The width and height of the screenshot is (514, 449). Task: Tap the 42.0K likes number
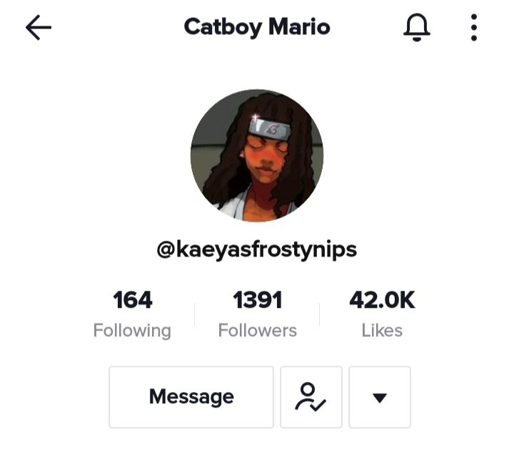coord(382,300)
